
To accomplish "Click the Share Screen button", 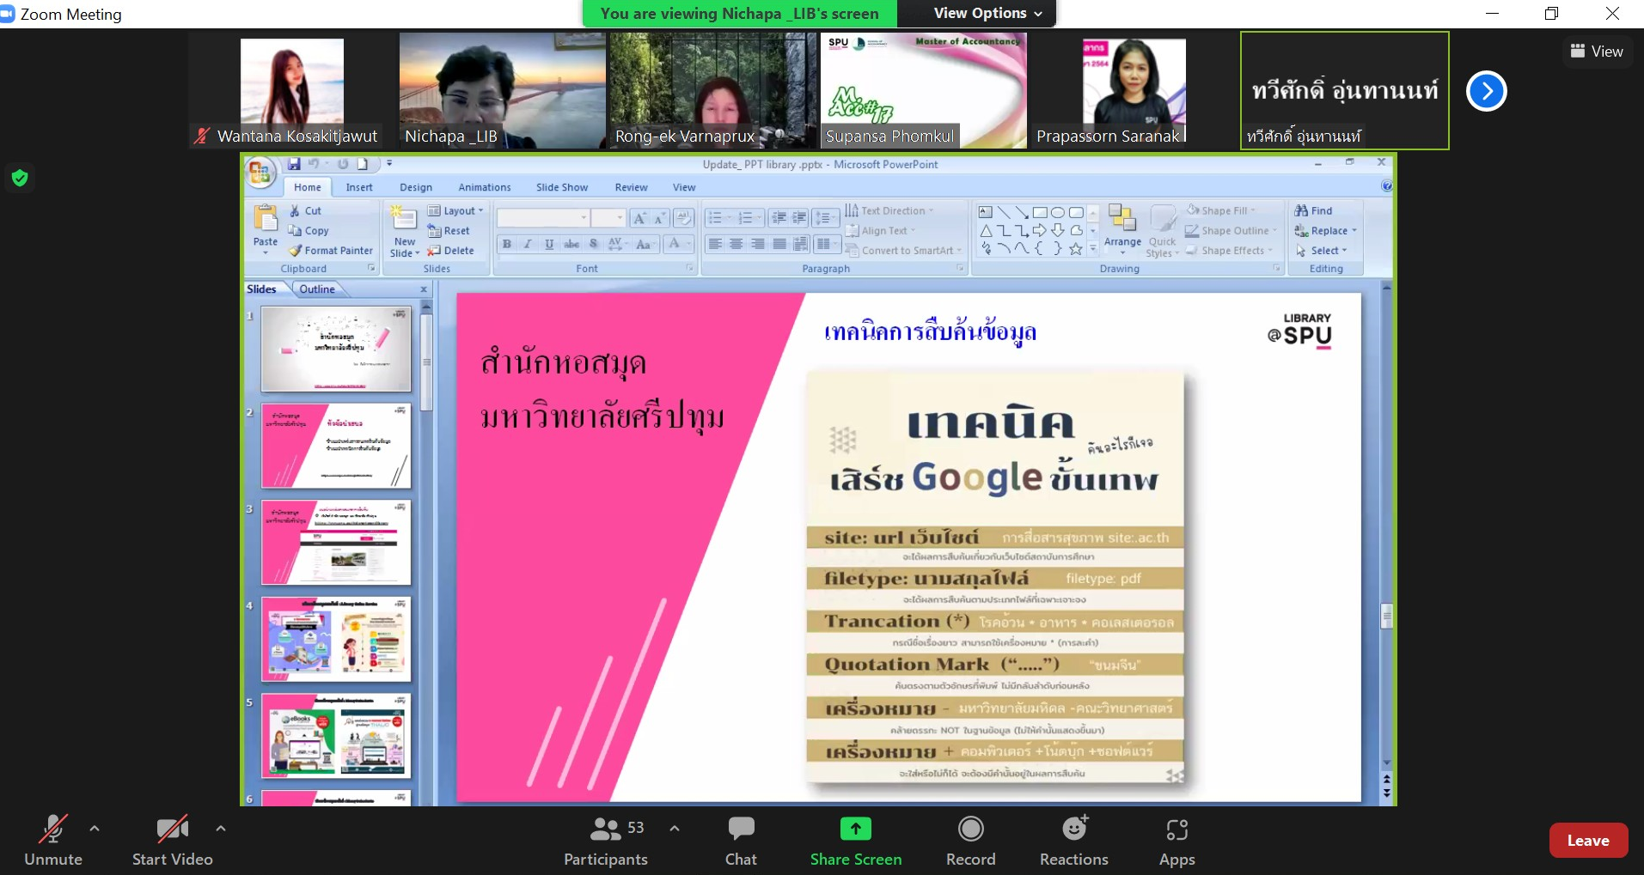I will tap(856, 841).
